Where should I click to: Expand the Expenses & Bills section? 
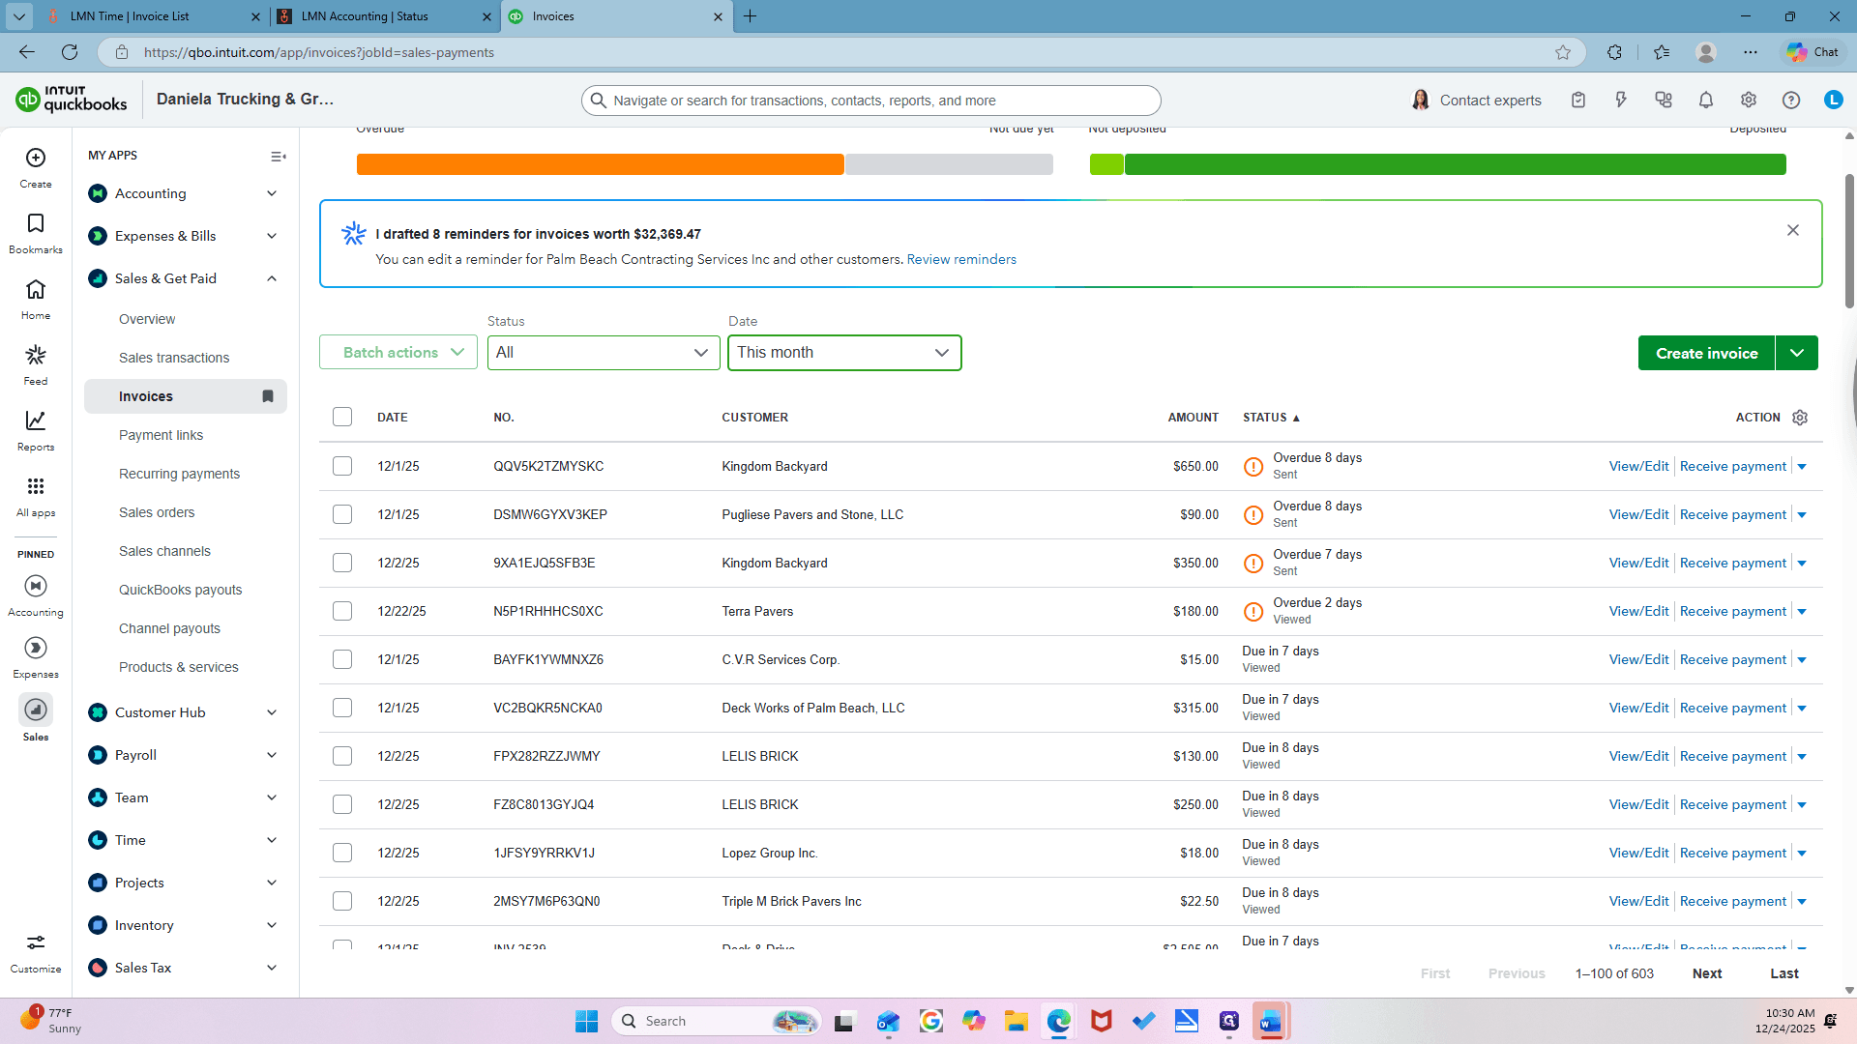[x=272, y=236]
